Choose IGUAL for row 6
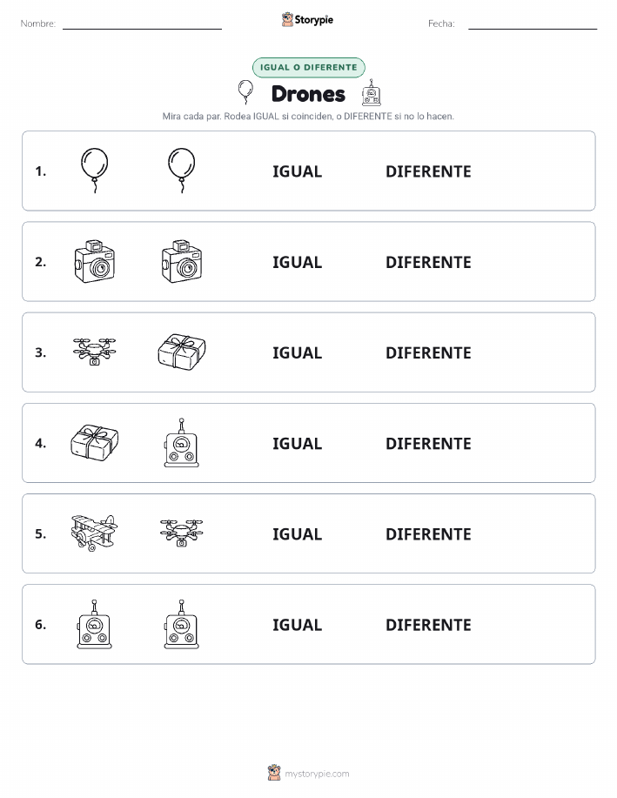This screenshot has width=617, height=798. pyautogui.click(x=298, y=625)
